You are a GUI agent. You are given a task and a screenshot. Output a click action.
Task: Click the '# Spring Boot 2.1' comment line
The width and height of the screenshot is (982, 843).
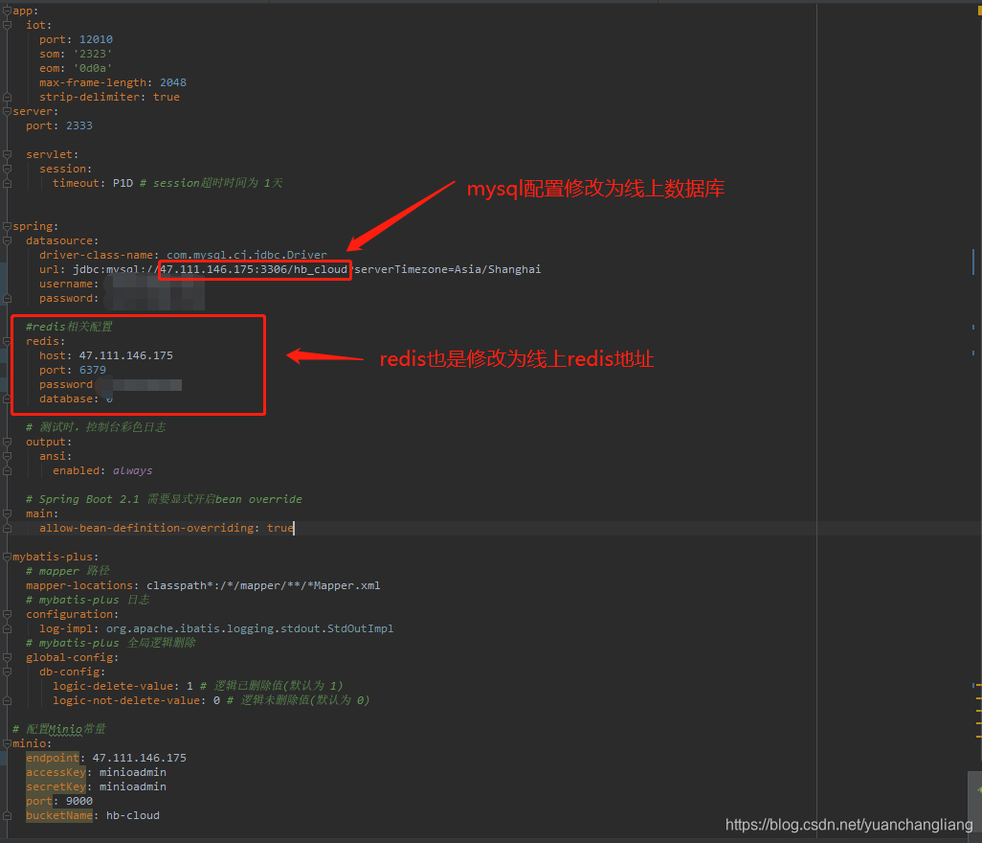[x=164, y=499]
